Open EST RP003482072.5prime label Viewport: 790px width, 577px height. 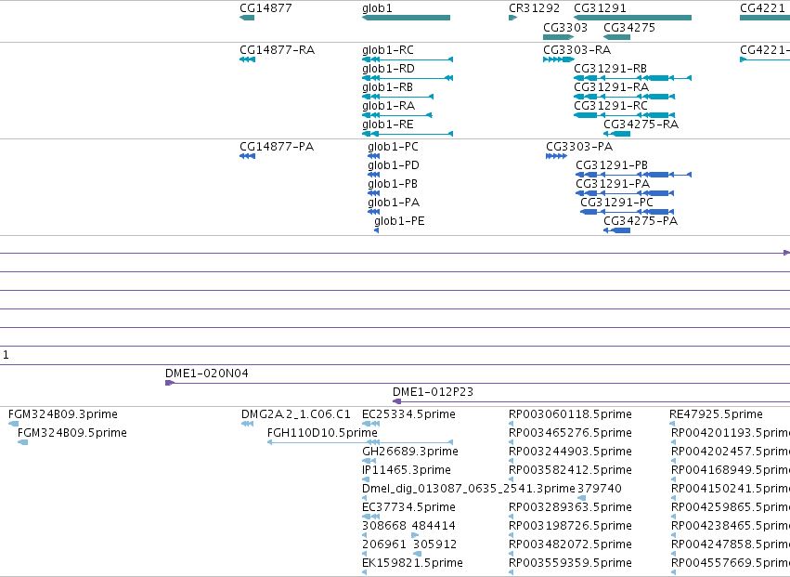coord(570,544)
